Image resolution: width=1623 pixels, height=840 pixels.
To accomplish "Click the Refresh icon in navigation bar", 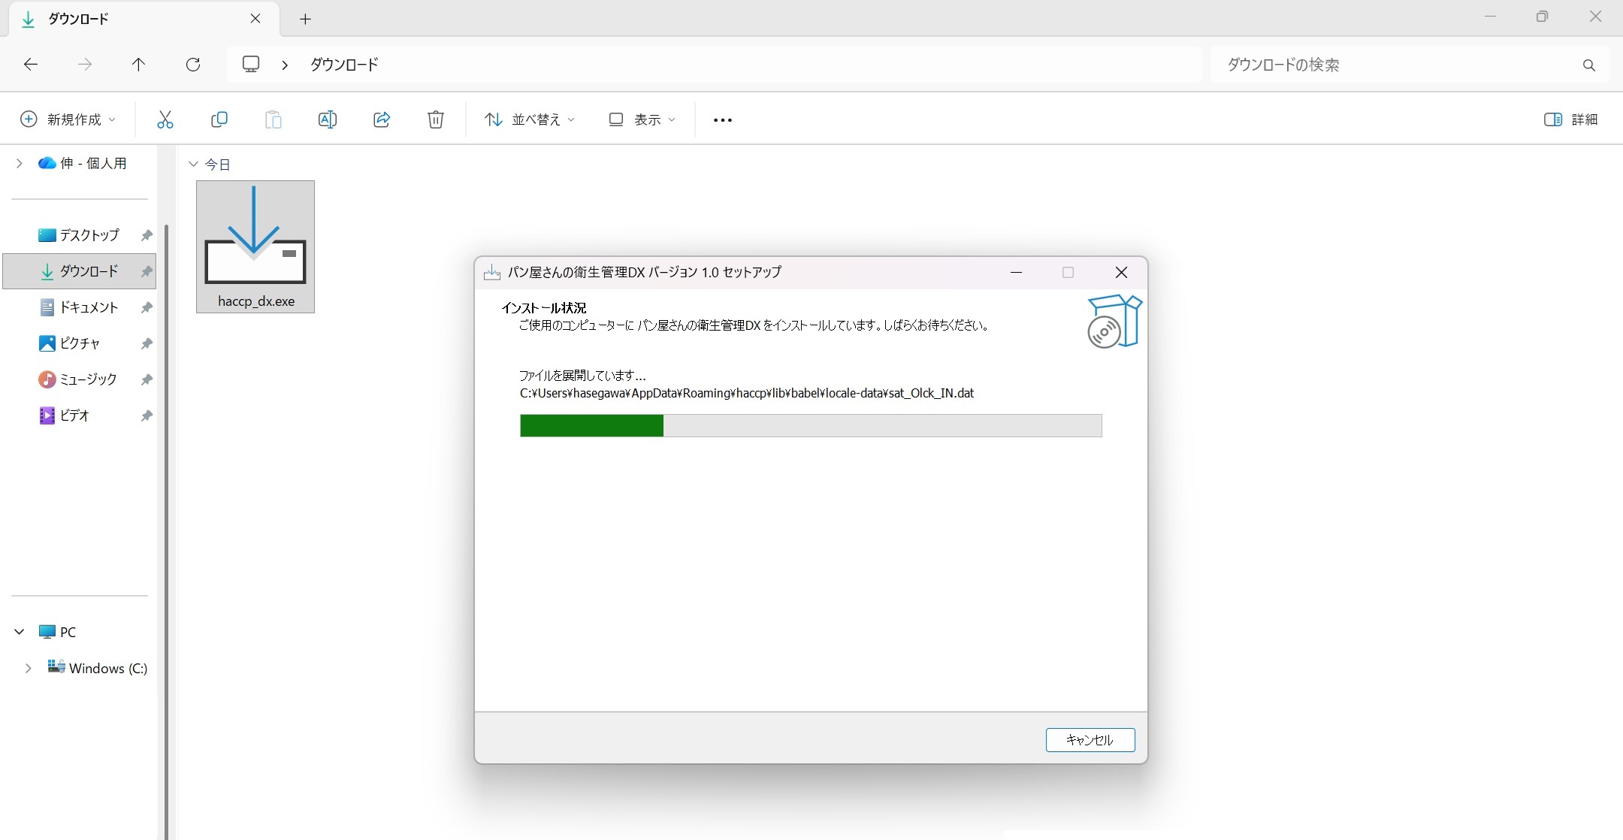I will (193, 65).
